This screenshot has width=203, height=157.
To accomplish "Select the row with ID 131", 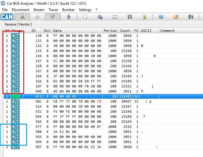I will tap(103, 41).
